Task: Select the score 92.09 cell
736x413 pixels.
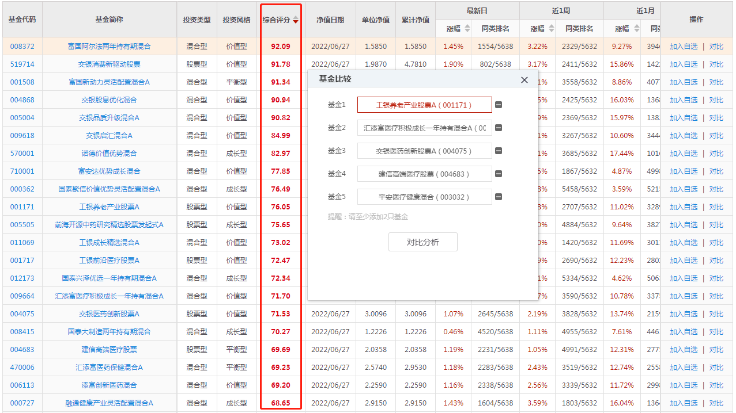Action: tap(281, 47)
